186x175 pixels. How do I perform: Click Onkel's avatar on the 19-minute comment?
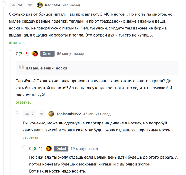click(49, 149)
